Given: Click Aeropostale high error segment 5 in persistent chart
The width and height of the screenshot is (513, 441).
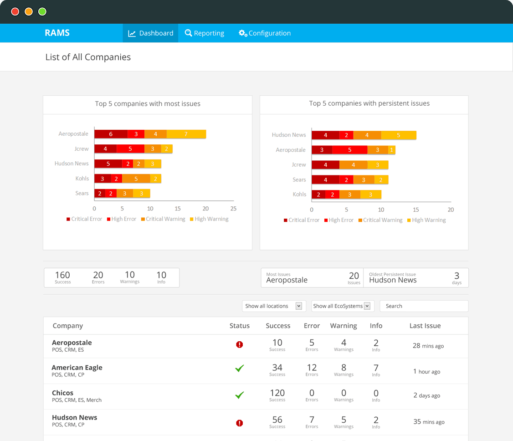Looking at the screenshot, I should (350, 150).
